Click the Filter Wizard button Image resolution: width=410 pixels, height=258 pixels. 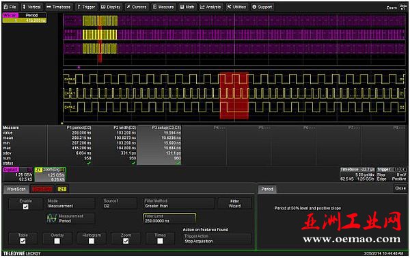click(235, 203)
